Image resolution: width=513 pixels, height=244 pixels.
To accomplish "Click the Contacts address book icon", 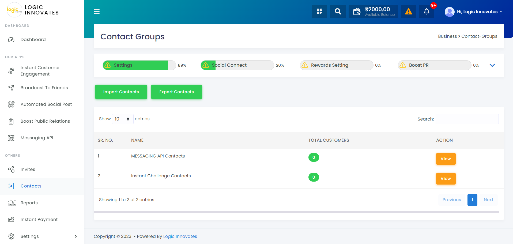I will click(x=11, y=186).
